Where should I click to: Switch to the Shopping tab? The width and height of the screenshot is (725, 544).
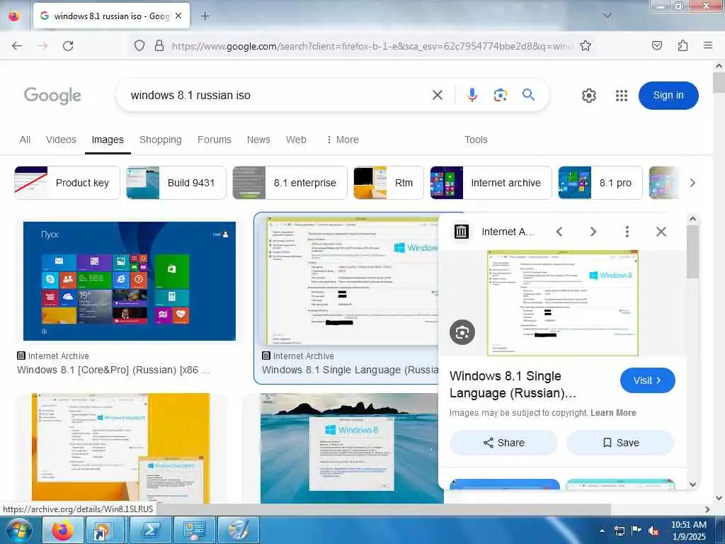click(x=161, y=140)
